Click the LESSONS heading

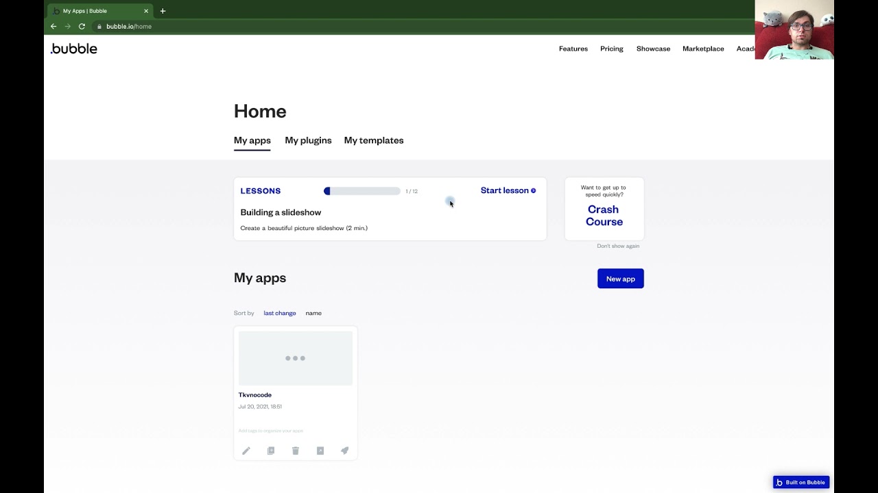(261, 191)
